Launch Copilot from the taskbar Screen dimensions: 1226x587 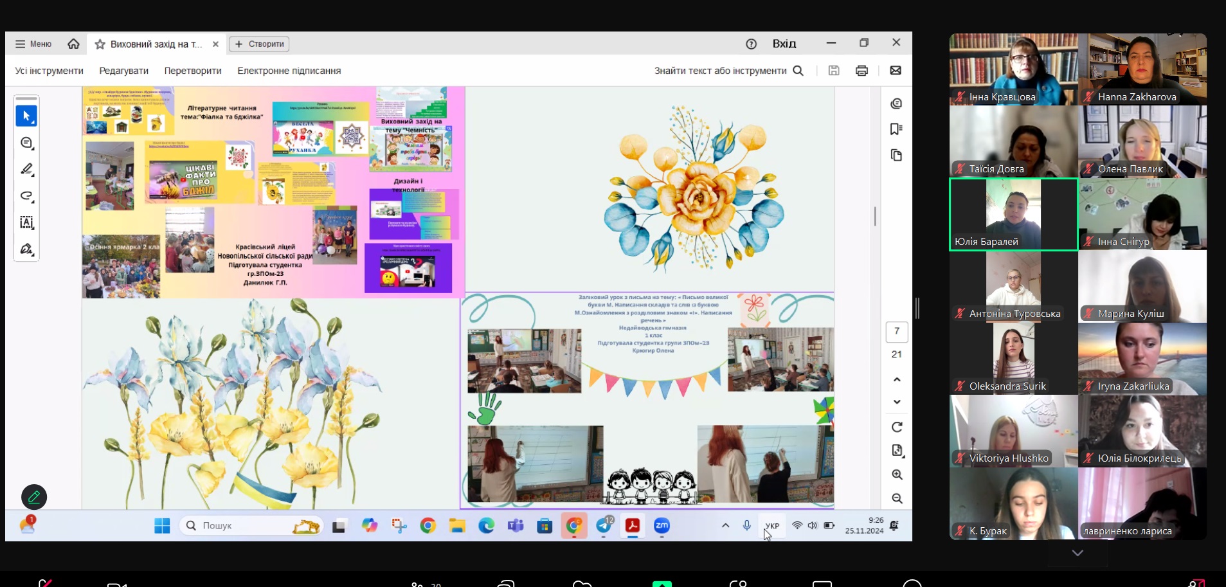[x=369, y=526]
